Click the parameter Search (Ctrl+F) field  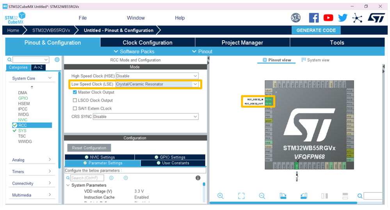coord(87,178)
